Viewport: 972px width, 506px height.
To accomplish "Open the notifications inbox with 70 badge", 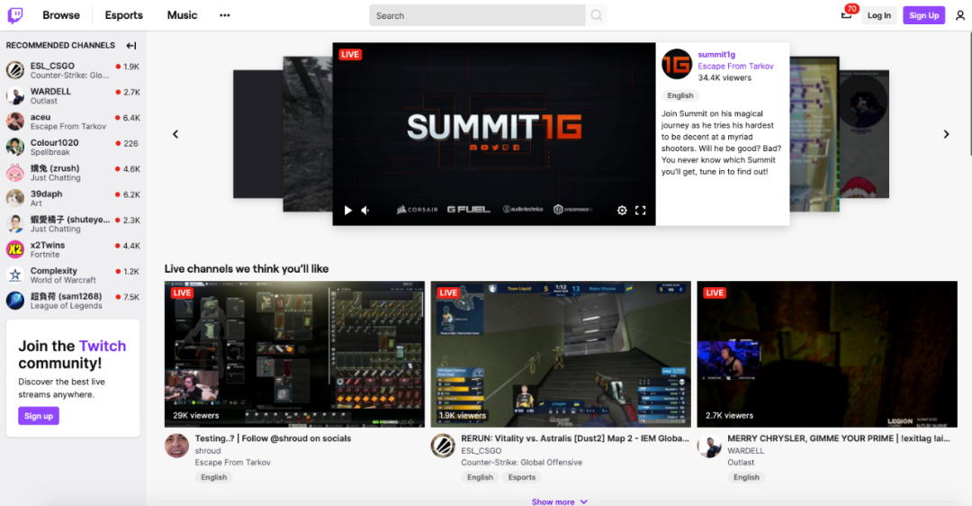I will click(847, 14).
